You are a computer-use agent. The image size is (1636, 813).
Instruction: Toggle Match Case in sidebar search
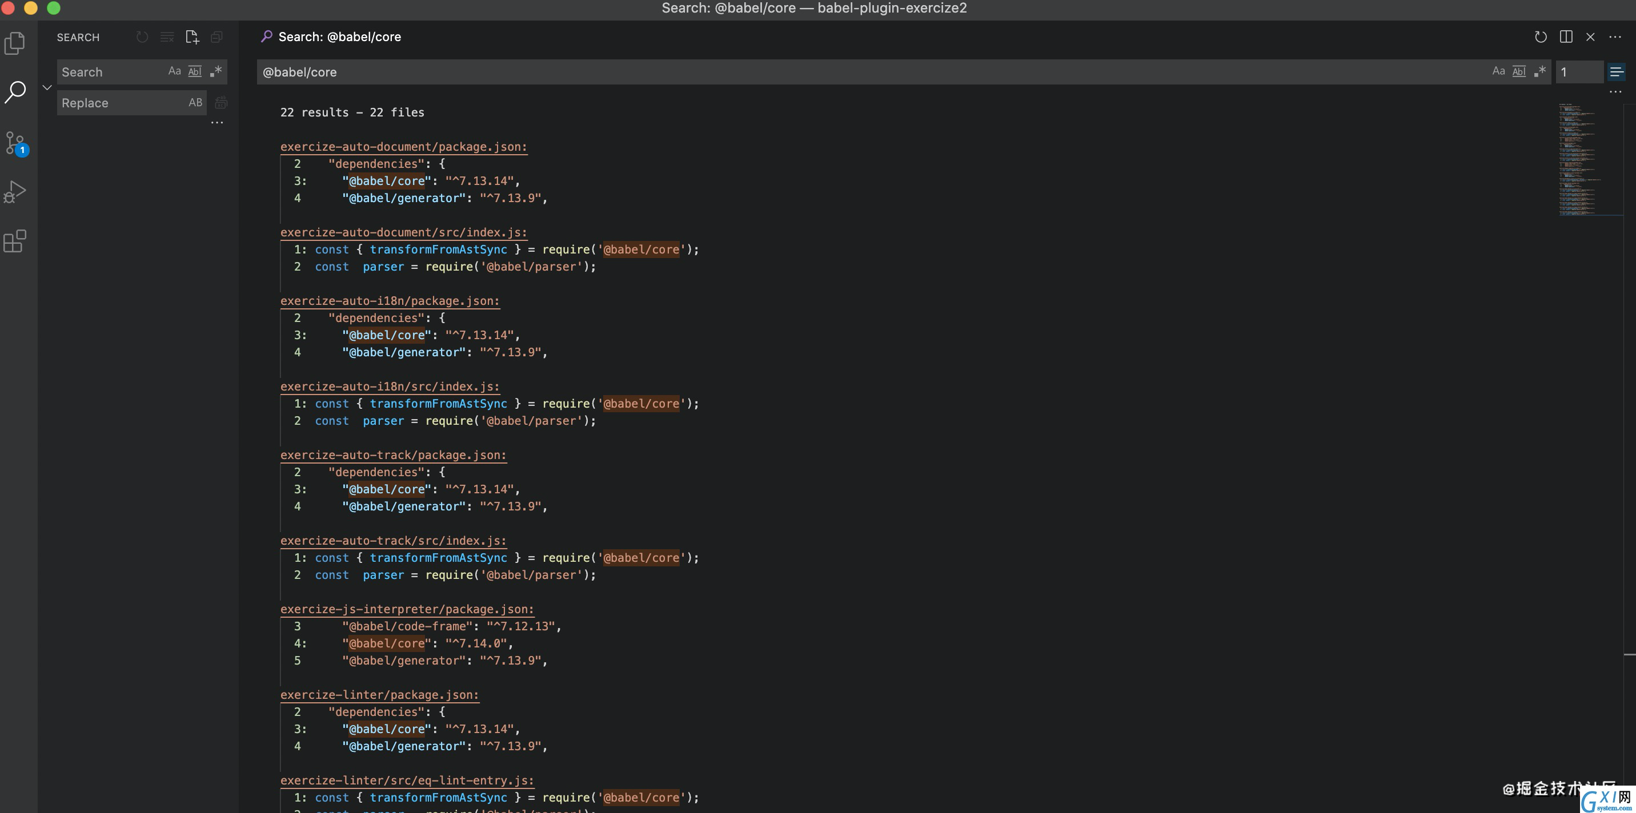pos(175,72)
